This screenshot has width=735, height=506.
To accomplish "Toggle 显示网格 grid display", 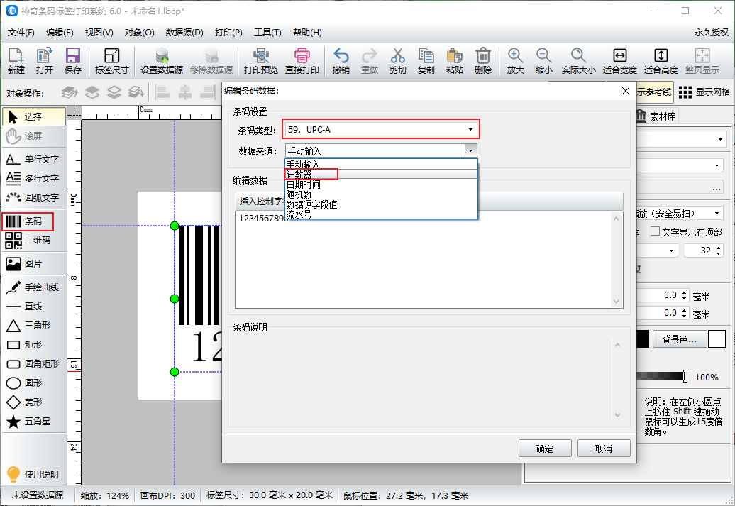I will pos(704,92).
